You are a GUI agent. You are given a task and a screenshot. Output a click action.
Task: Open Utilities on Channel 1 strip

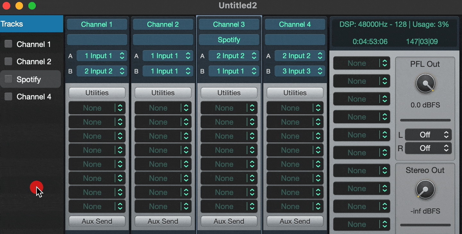tap(97, 93)
